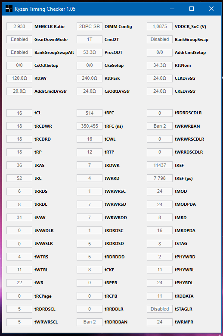Click the VDDCR_SoC voltage field
Viewport: 223px width, 336px height.
(x=159, y=26)
